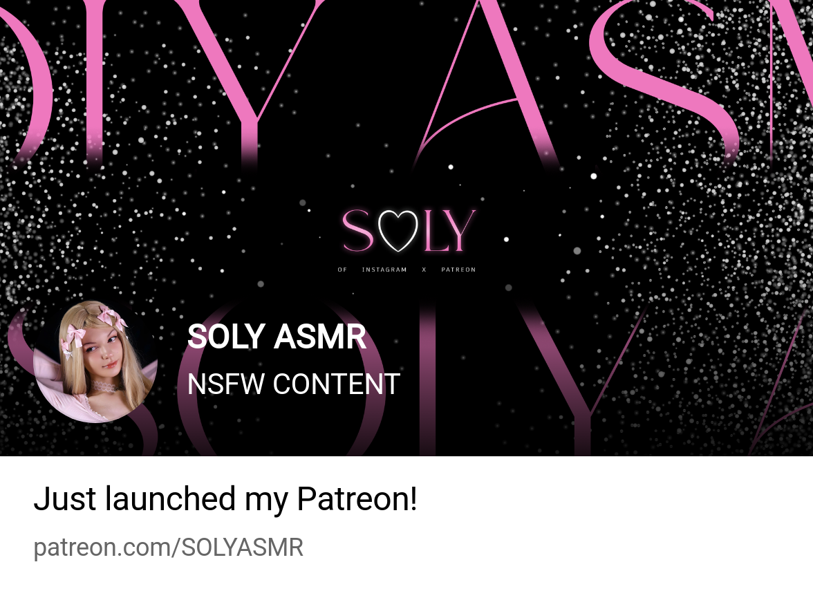The width and height of the screenshot is (813, 589).
Task: Click the small PATREON label under logo
Action: click(x=458, y=270)
